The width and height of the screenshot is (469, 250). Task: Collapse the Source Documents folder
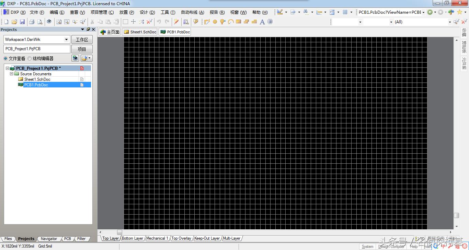point(11,74)
